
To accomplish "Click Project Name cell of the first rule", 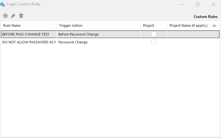I will (x=193, y=34).
